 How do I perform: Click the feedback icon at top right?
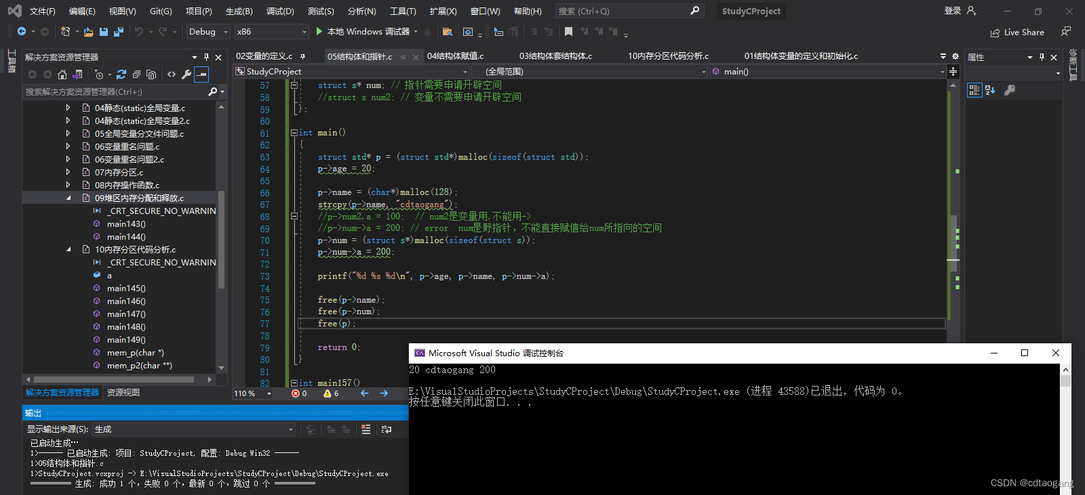pos(1066,32)
